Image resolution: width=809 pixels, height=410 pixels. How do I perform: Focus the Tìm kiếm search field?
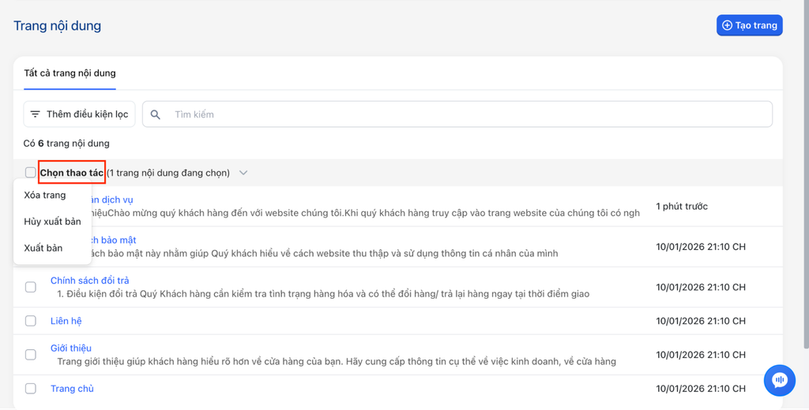coord(466,114)
